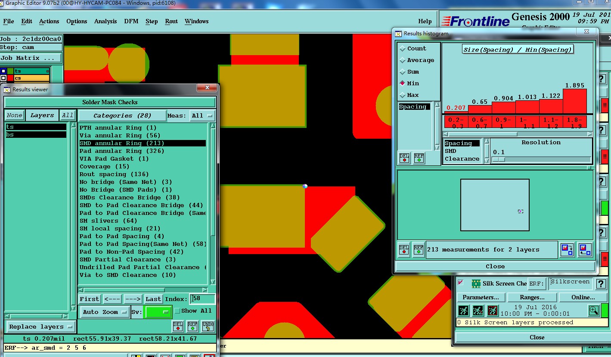
Task: Go to previous result arrow button
Action: click(112, 299)
